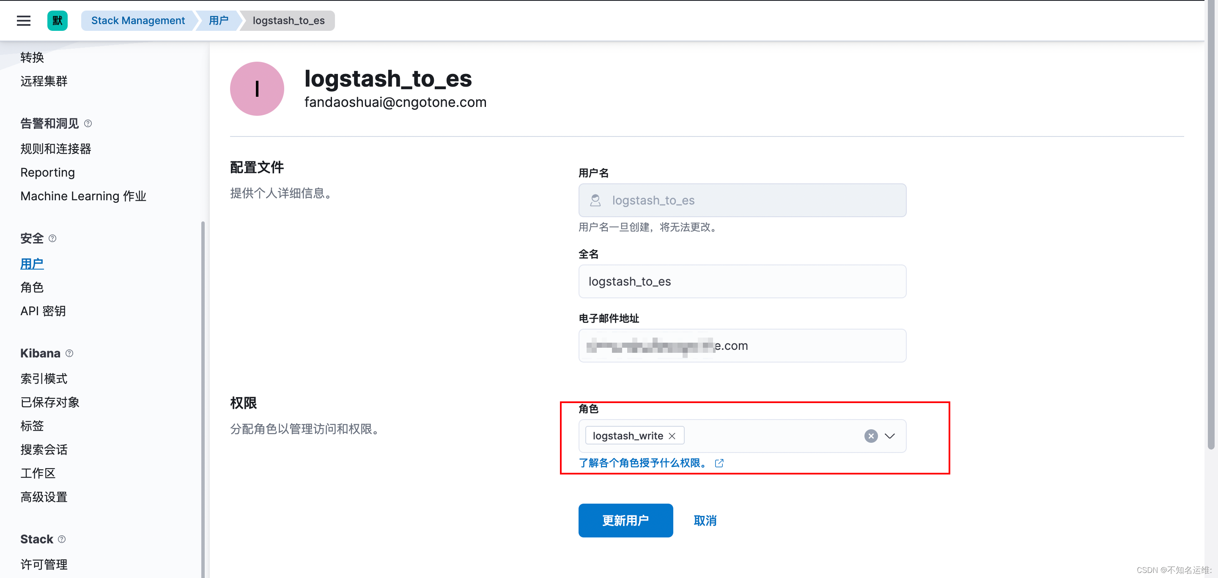Image resolution: width=1218 pixels, height=578 pixels.
Task: Open the hamburger navigation menu
Action: 23,20
